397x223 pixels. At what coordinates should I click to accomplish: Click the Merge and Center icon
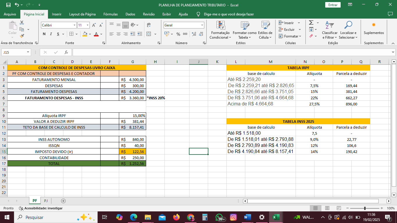click(149, 34)
